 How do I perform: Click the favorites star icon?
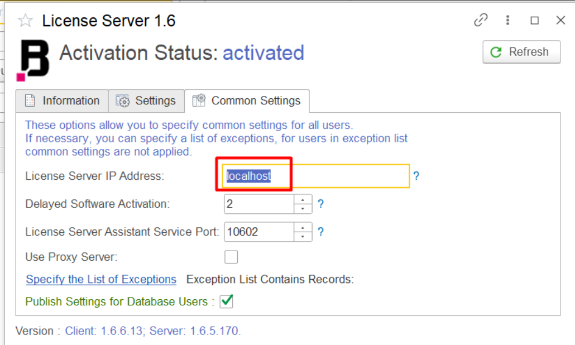(x=25, y=21)
